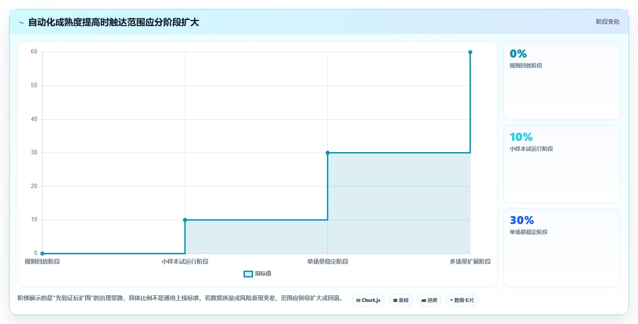Screen dimensions: 638x324
Task: Click the 10% figure in 小样本试运行阶段 card
Action: tap(521, 137)
